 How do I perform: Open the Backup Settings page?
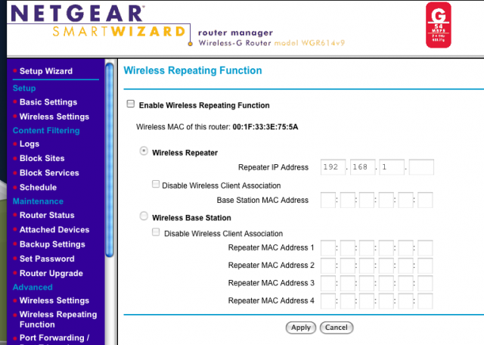click(52, 244)
